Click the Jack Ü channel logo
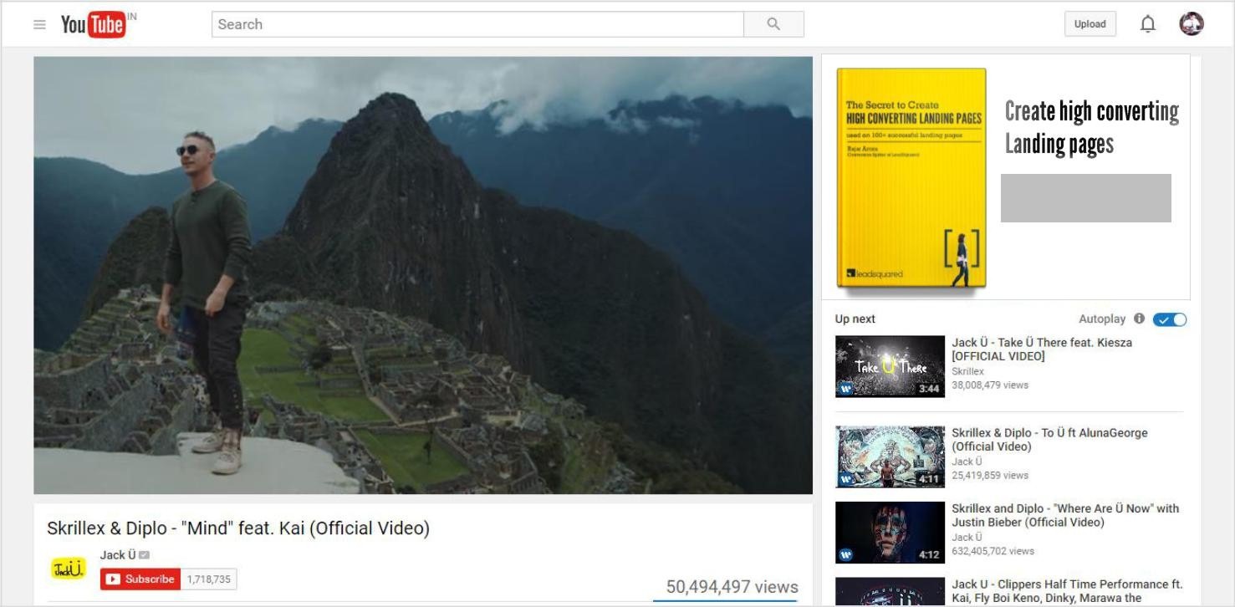This screenshot has height=607, width=1235. pos(68,570)
